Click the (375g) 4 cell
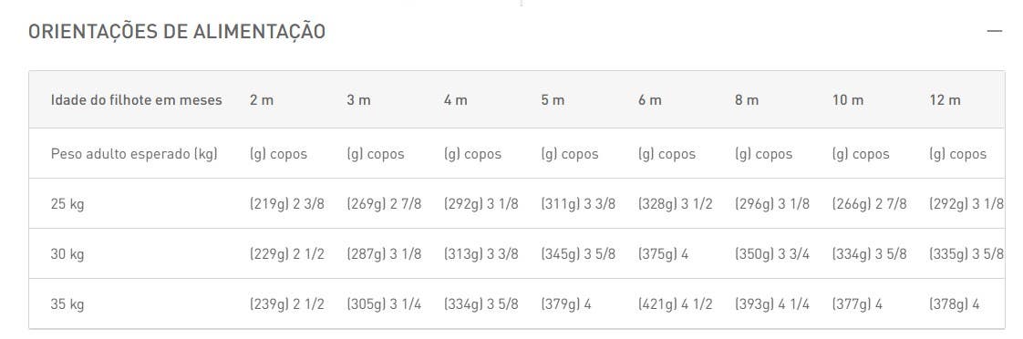The image size is (1023, 339). pos(663,255)
